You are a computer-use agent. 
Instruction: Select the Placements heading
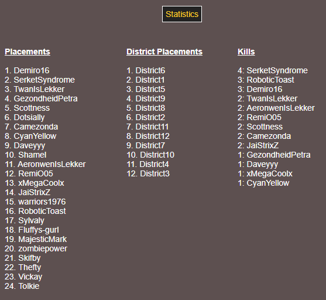point(28,52)
